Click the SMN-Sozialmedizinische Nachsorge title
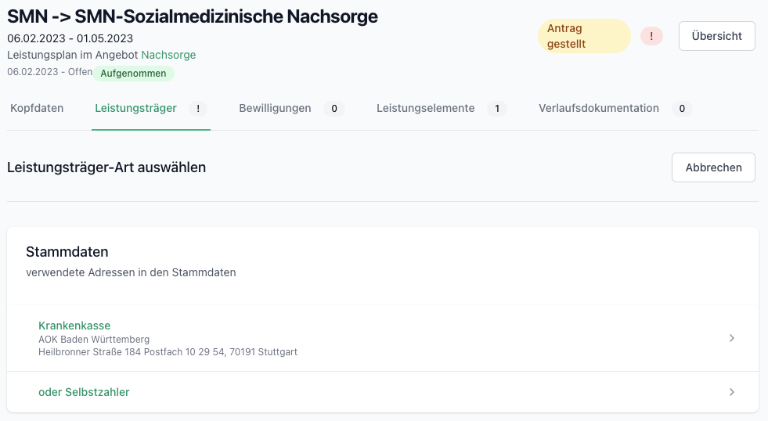The height and width of the screenshot is (421, 768). [193, 16]
